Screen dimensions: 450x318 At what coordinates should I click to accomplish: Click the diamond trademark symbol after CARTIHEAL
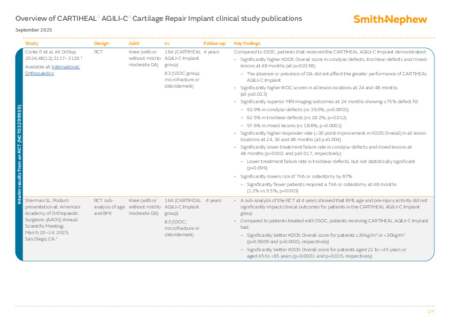coord(98,15)
